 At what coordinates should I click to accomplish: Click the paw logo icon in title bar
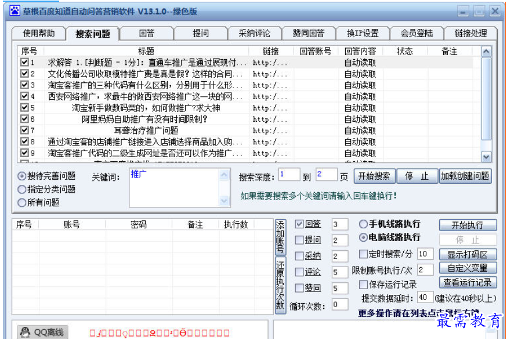(15, 11)
